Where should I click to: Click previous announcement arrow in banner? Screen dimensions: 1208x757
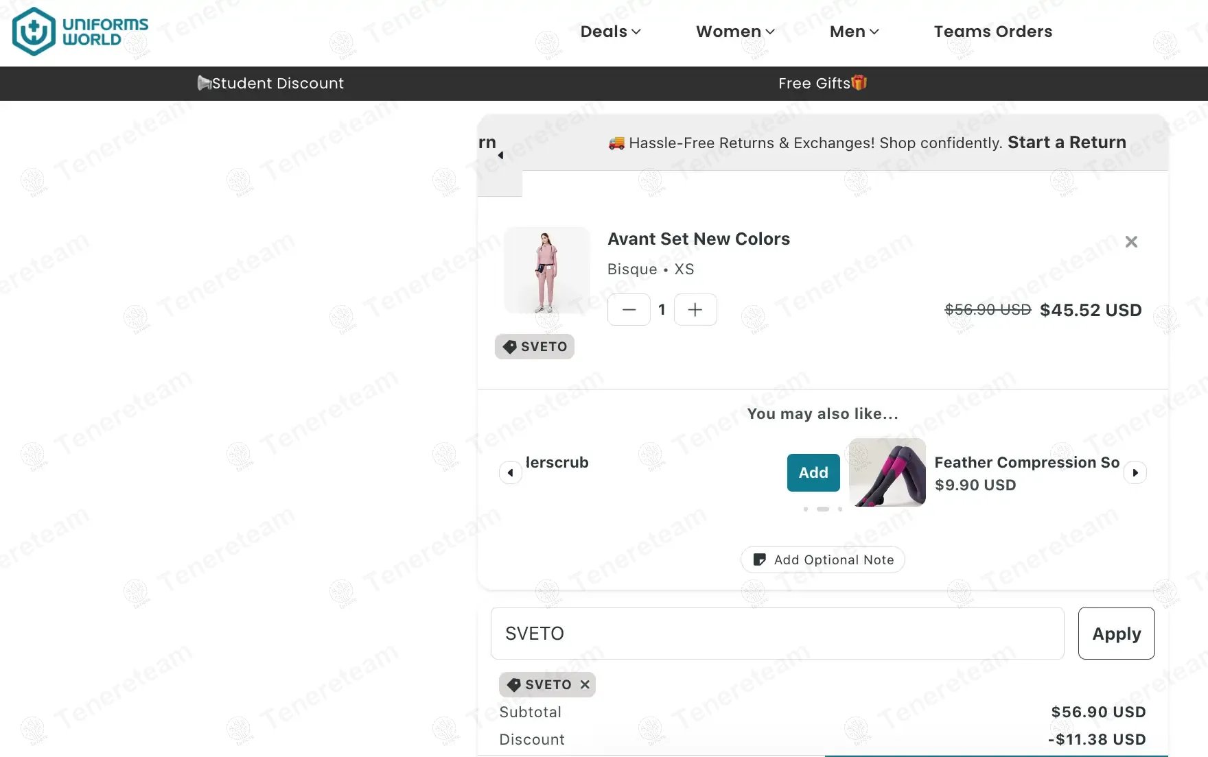pyautogui.click(x=500, y=156)
